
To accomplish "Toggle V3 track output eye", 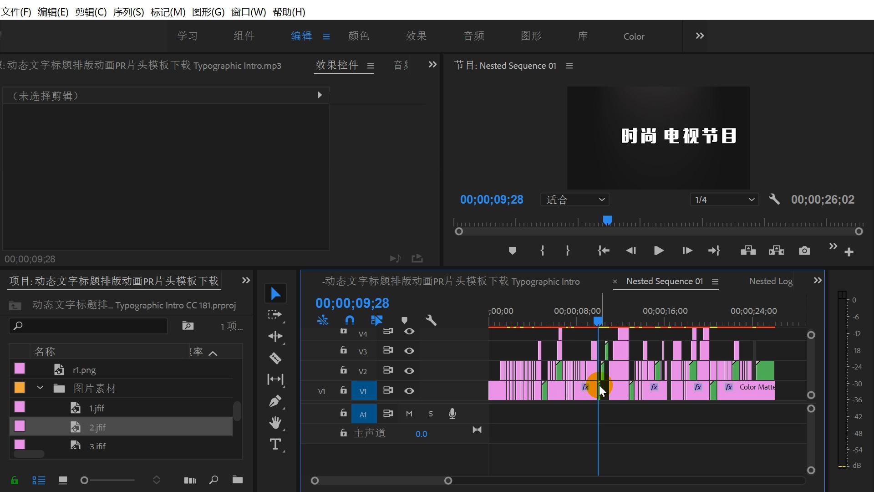I will tap(409, 351).
